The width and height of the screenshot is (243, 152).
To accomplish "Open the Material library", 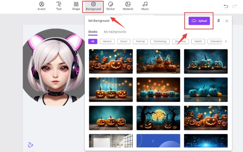I will tap(128, 6).
